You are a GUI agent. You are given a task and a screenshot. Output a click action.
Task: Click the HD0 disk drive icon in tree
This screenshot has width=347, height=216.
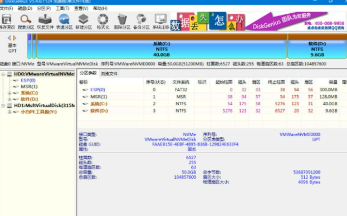tap(9, 74)
